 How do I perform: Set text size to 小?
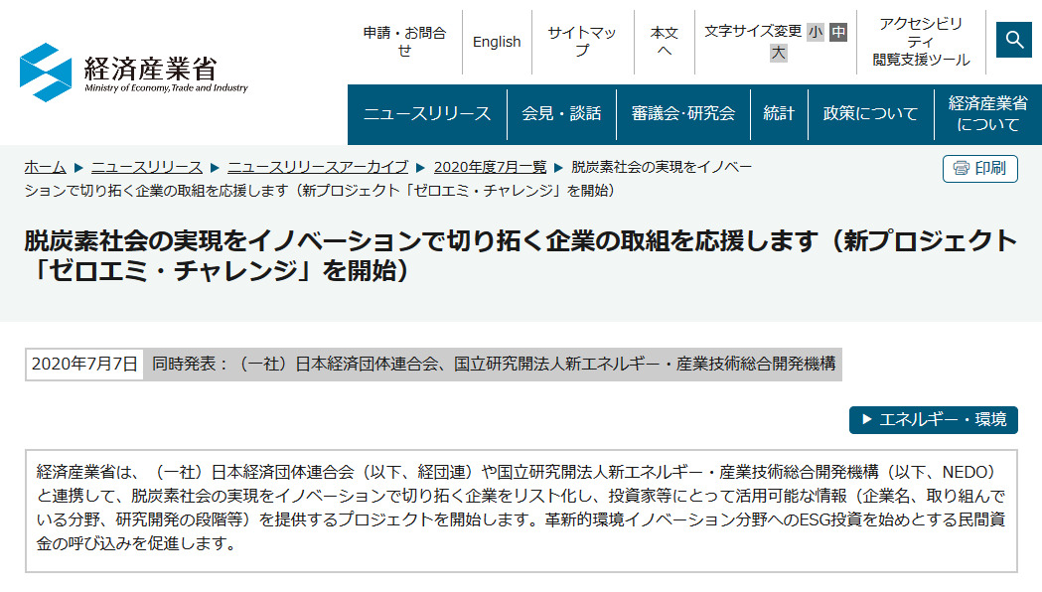click(x=815, y=32)
